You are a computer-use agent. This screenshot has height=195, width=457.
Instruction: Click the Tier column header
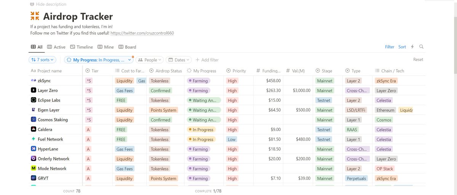pyautogui.click(x=97, y=71)
